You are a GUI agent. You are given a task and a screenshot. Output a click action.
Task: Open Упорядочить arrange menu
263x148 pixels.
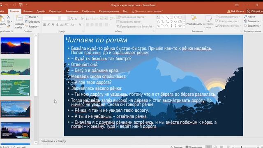coord(194,21)
